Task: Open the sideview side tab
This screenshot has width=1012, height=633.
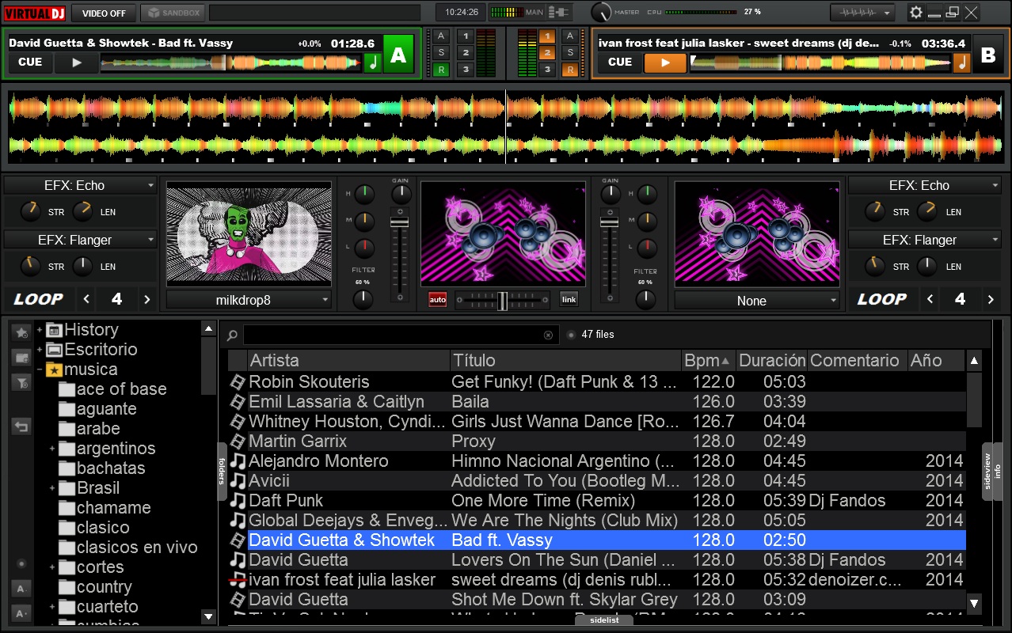Action: coord(987,472)
